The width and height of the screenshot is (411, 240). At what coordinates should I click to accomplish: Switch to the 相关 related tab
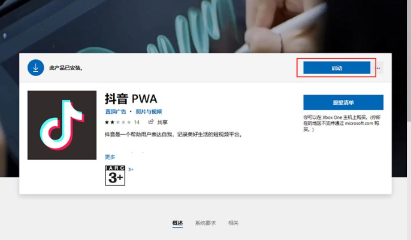pyautogui.click(x=233, y=223)
